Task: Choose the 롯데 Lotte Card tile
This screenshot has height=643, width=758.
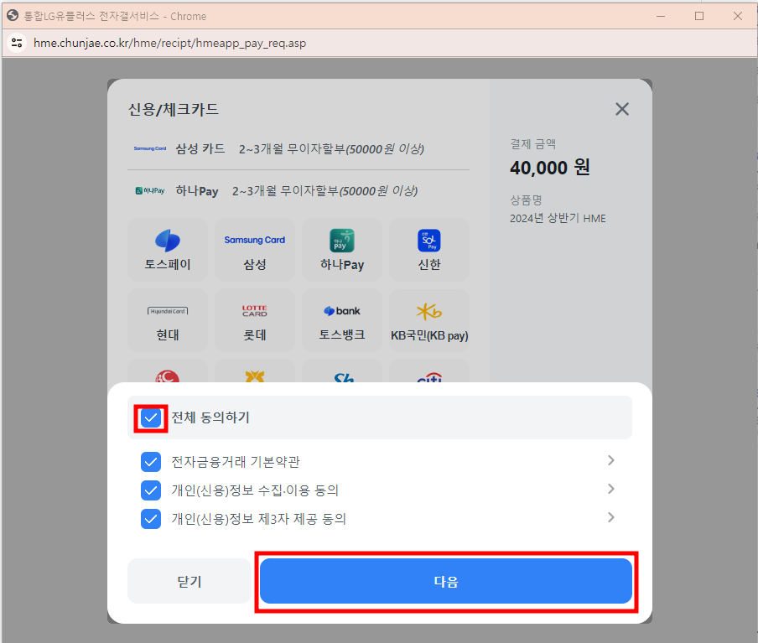Action: [x=254, y=320]
